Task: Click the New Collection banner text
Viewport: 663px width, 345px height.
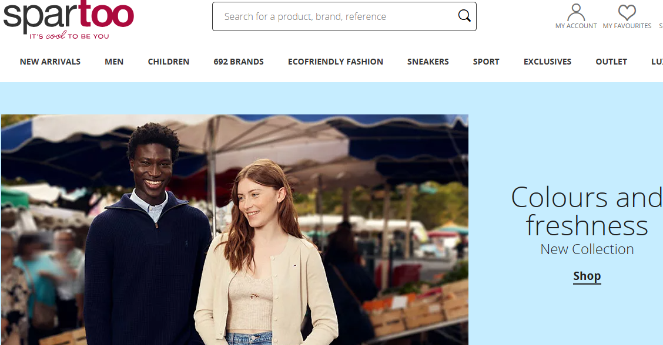Action: coord(587,249)
